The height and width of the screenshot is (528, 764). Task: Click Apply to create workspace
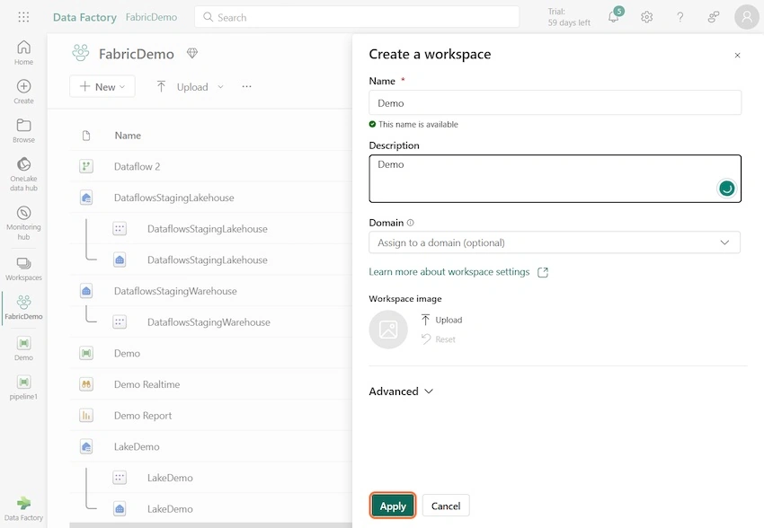click(x=393, y=506)
